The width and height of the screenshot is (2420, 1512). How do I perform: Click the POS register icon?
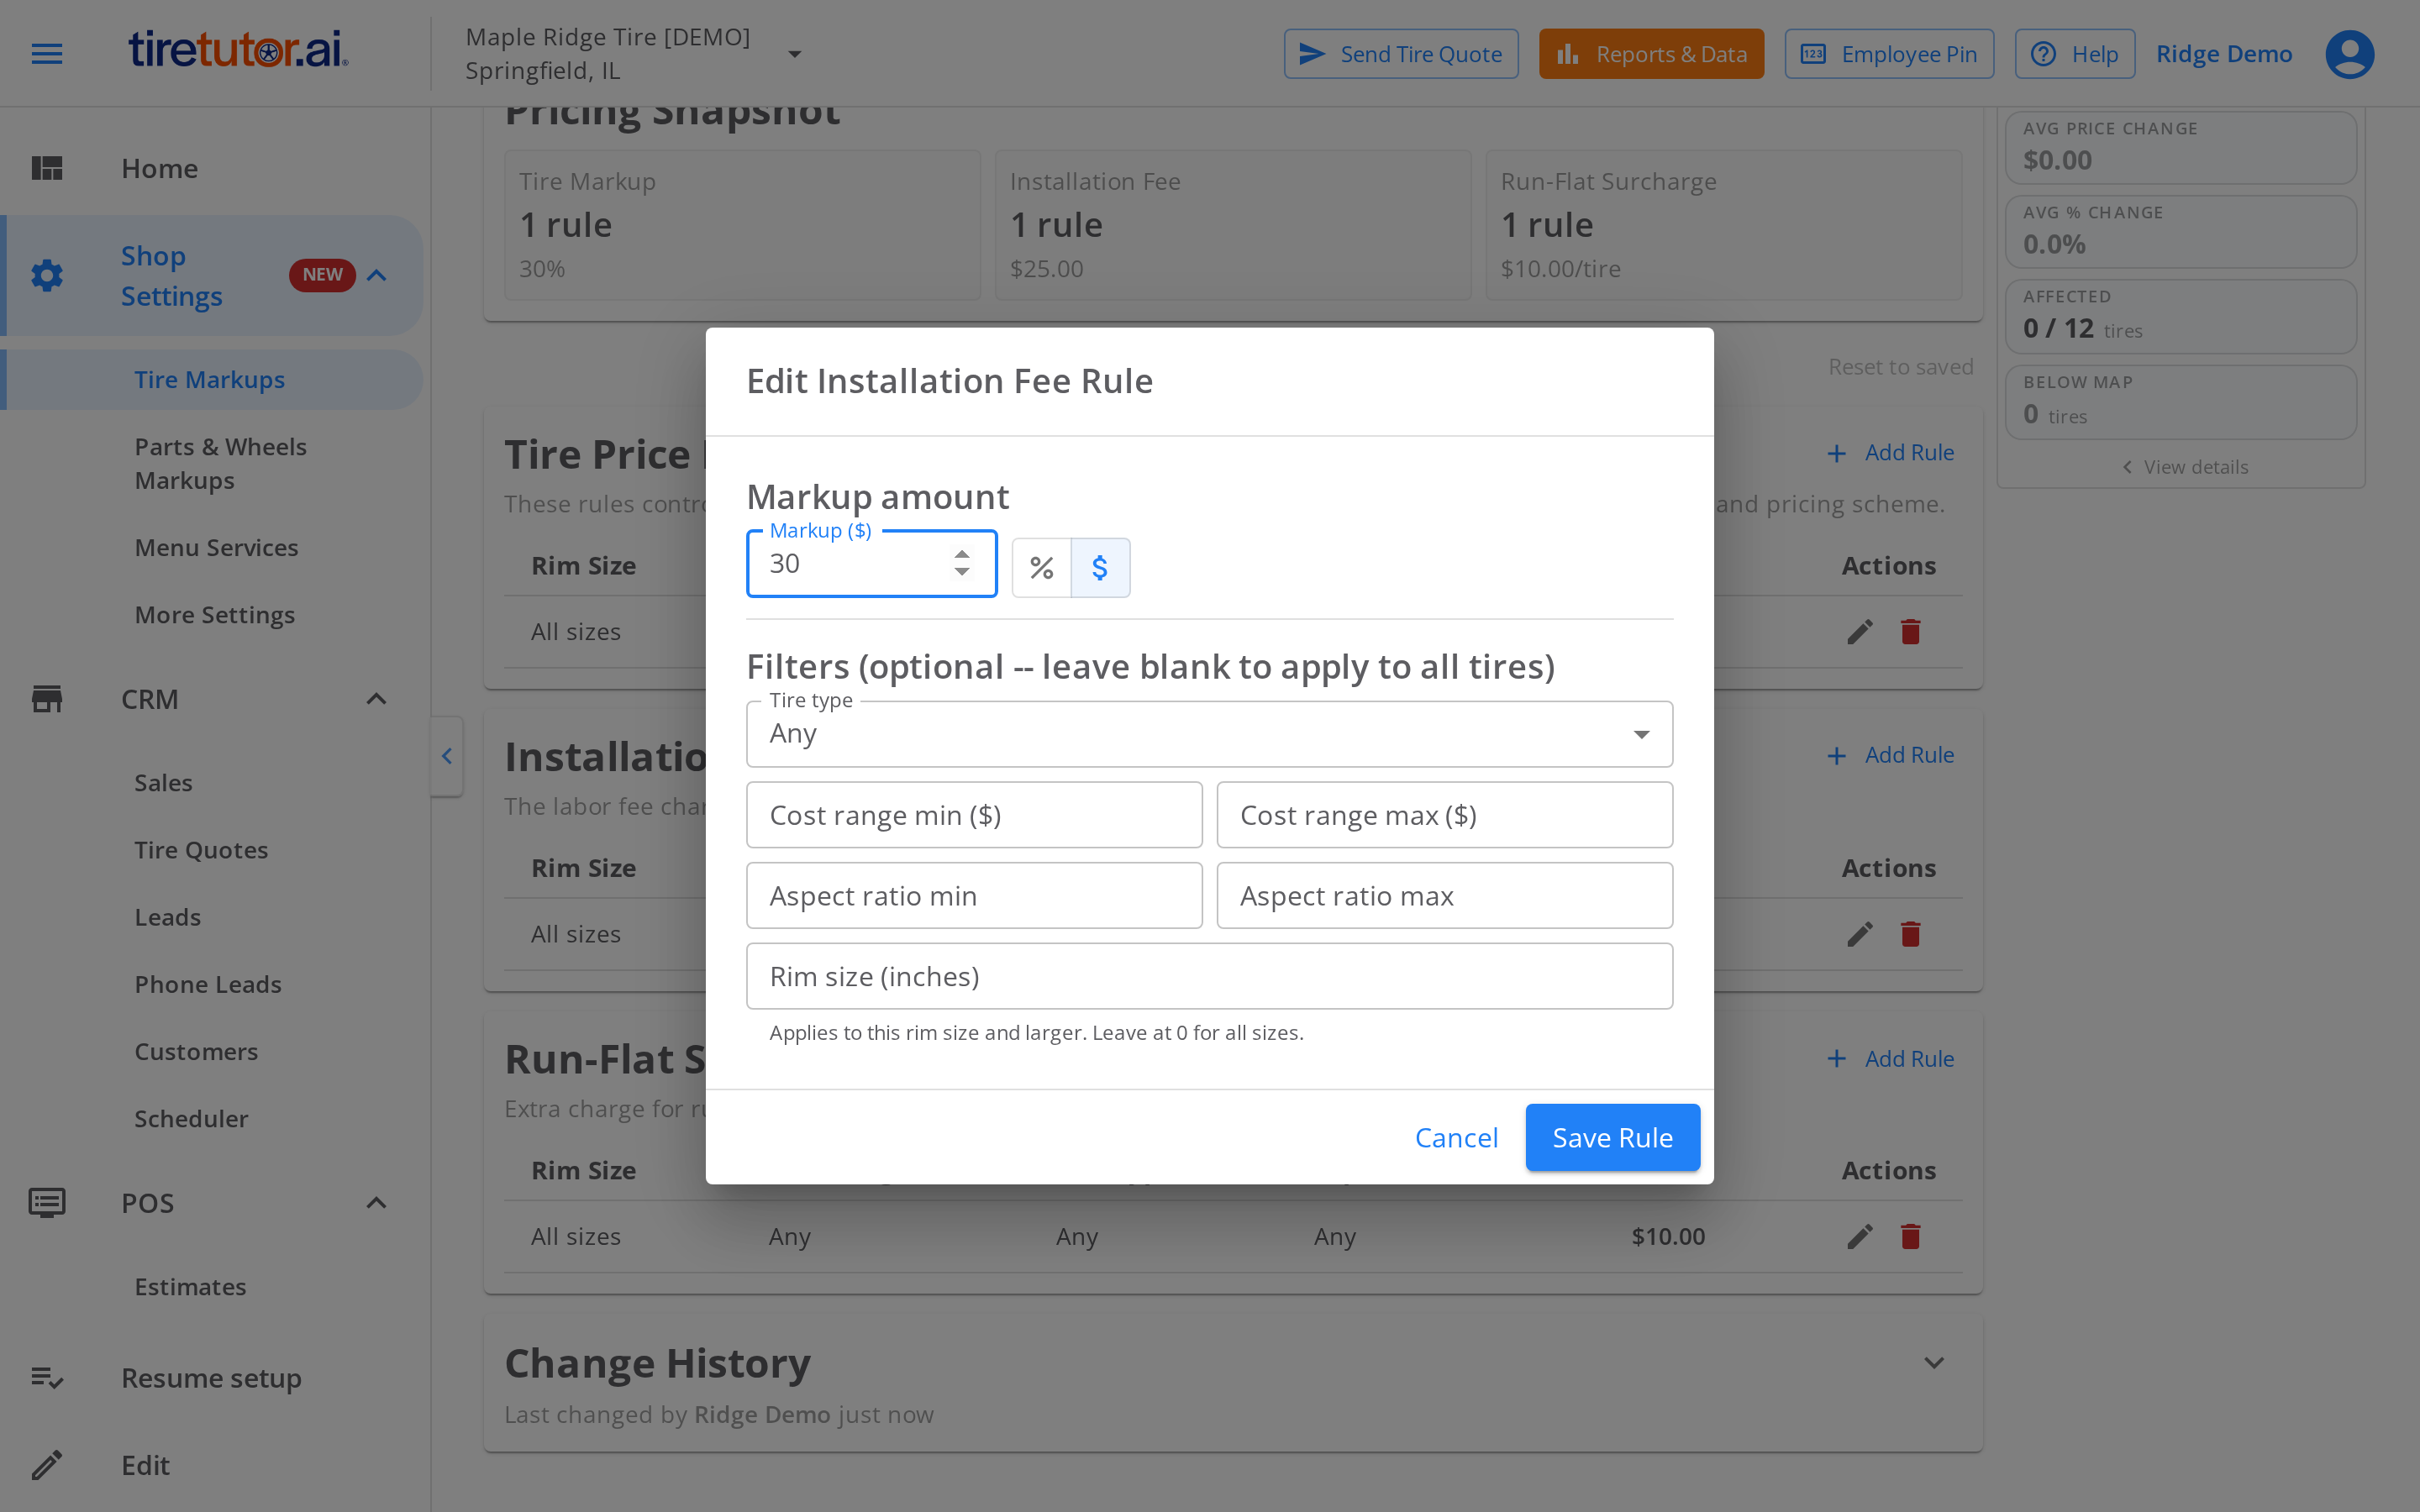tap(47, 1203)
